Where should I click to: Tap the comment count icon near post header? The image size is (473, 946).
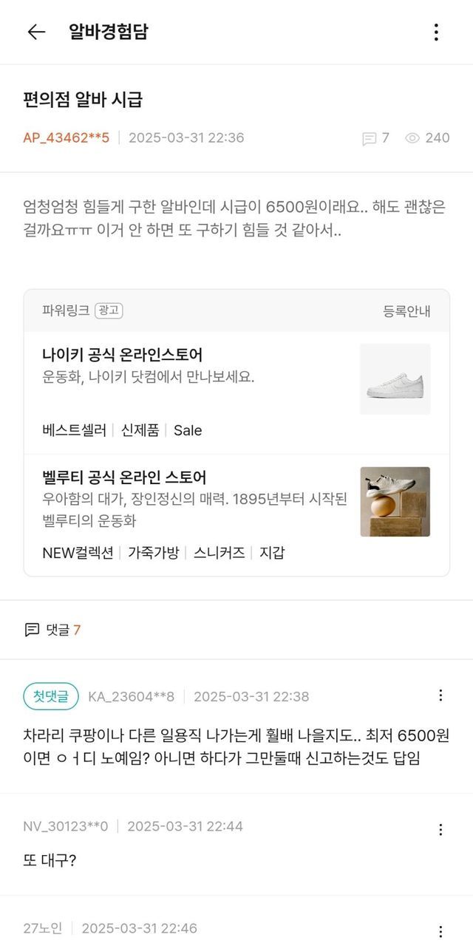click(x=370, y=138)
